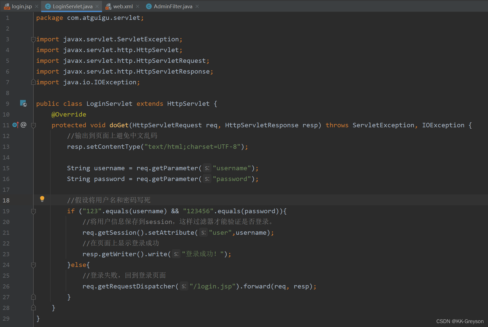Viewport: 488px width, 327px height.
Task: Click line number 18 in the gutter
Action: [6, 200]
